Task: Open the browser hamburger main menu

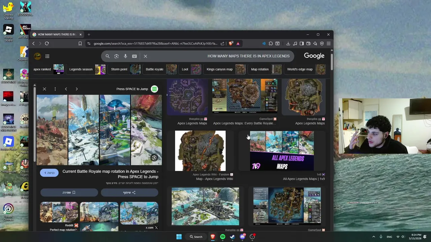Action: click(x=329, y=43)
